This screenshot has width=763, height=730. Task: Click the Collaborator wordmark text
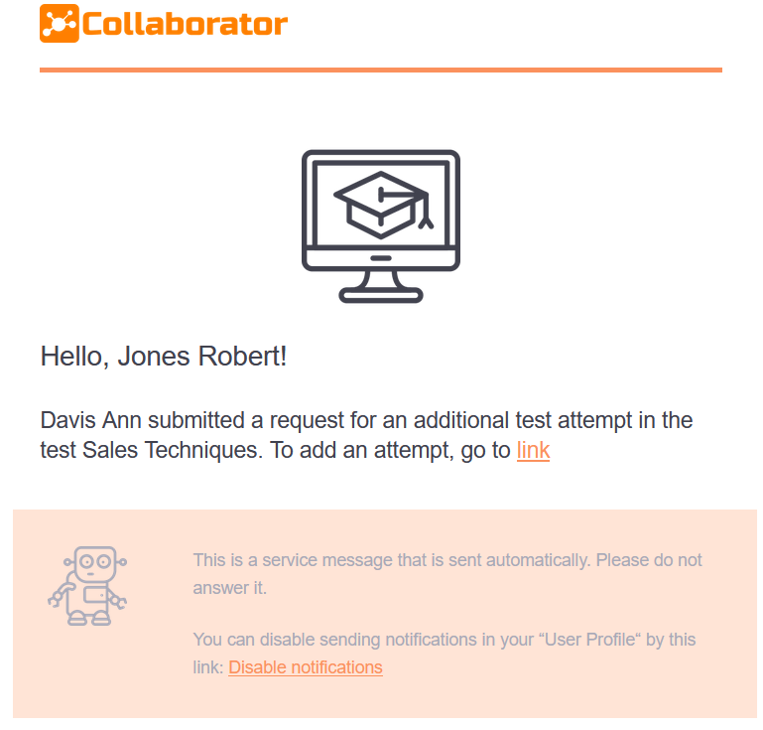pyautogui.click(x=185, y=24)
